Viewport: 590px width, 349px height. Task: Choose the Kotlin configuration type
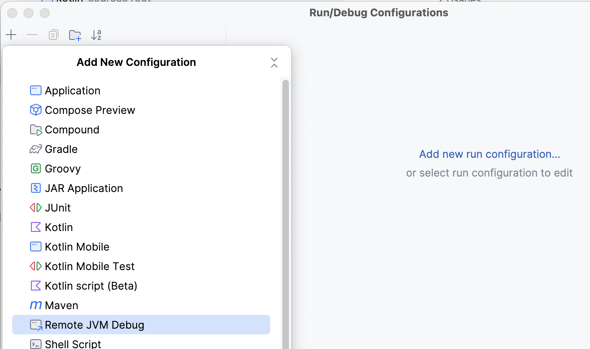pyautogui.click(x=141, y=227)
